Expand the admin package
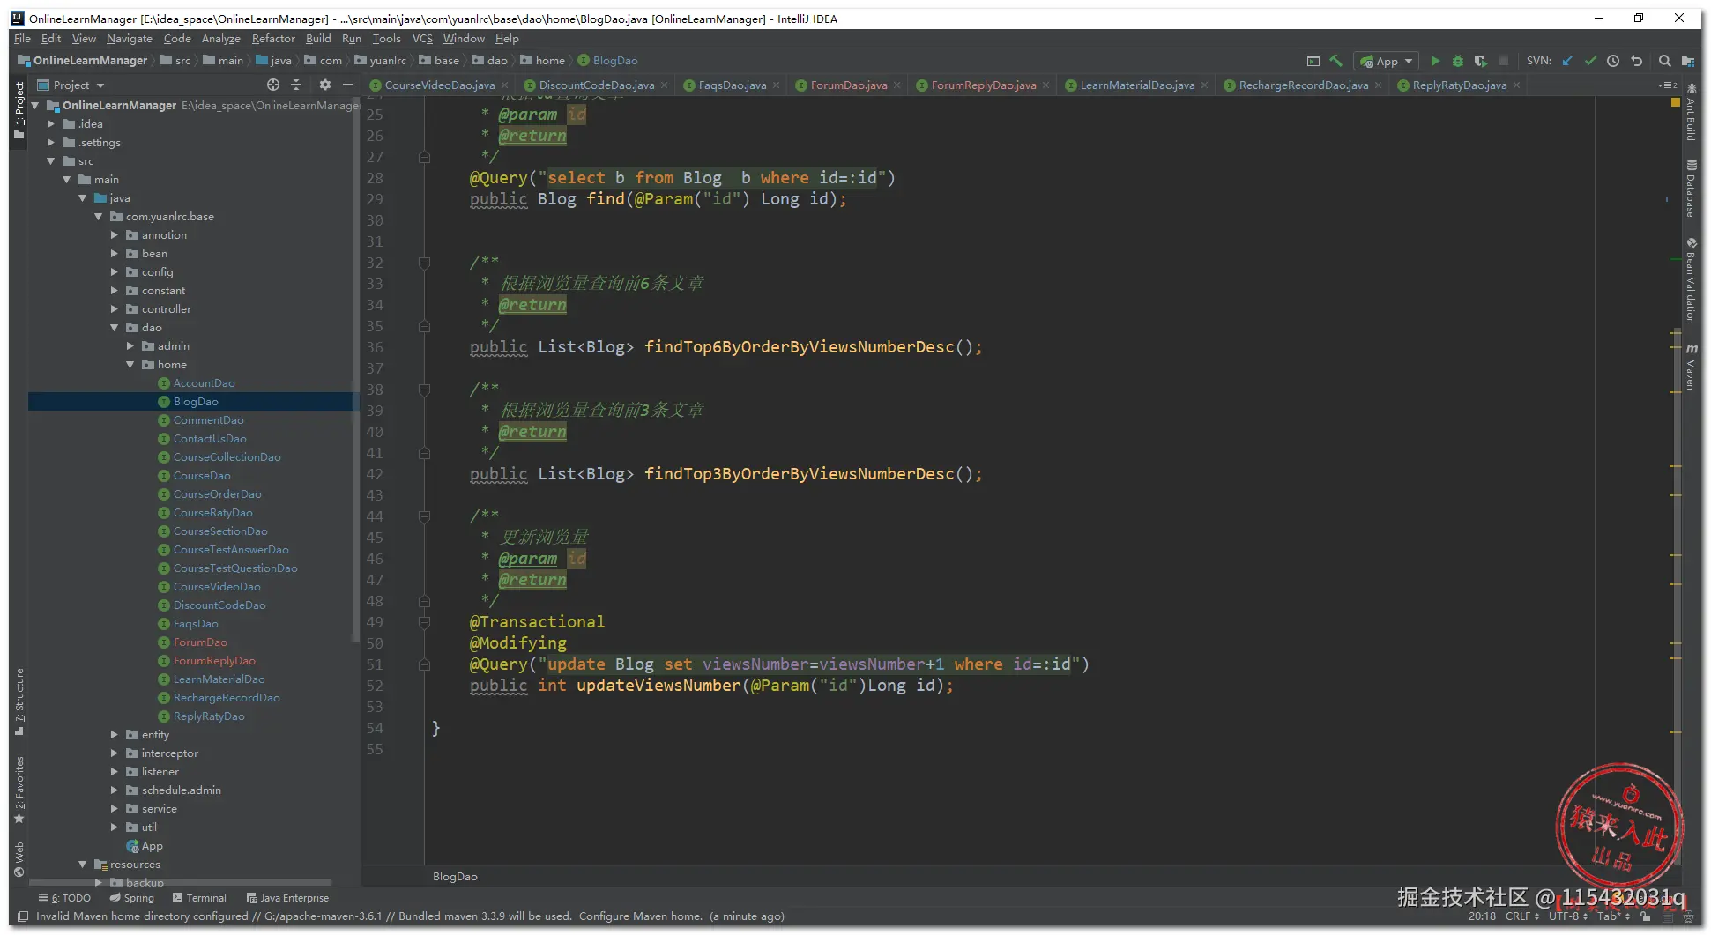Screen dimensions: 1711x935 (x=130, y=346)
